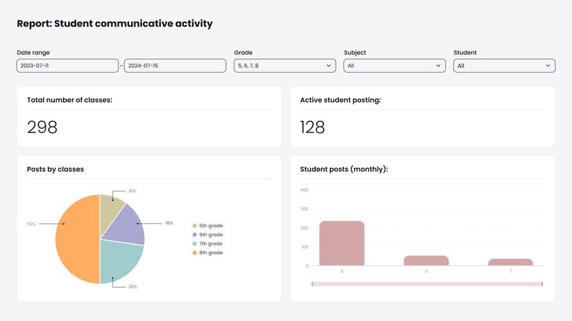This screenshot has width=572, height=321.
Task: Select the bar for grade 7
Action: tap(510, 262)
